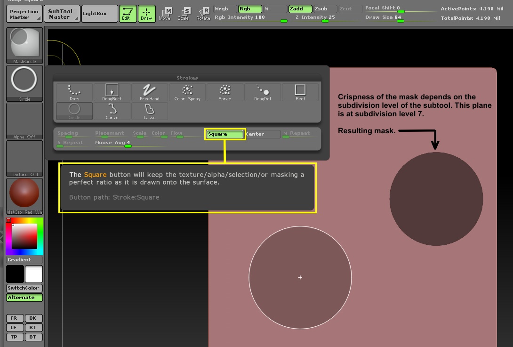Viewport: 513px width, 347px height.
Task: Open the MatCap Red Wax material picker
Action: point(24,196)
